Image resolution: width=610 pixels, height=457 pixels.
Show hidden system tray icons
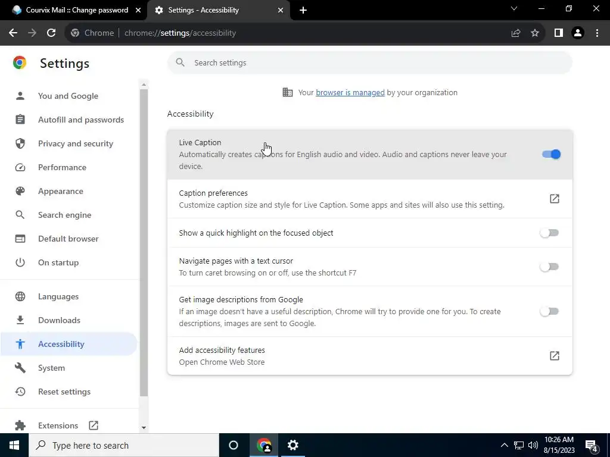click(x=504, y=445)
